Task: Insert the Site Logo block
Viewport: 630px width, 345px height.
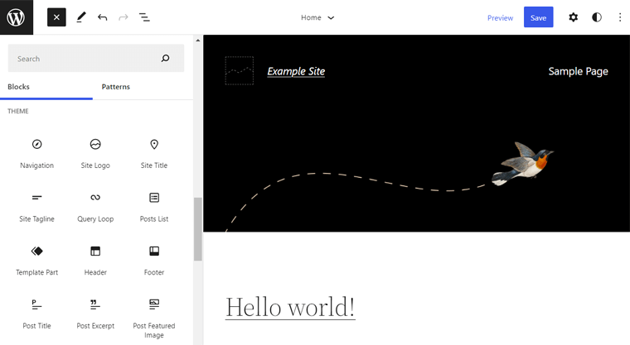Action: pos(95,154)
